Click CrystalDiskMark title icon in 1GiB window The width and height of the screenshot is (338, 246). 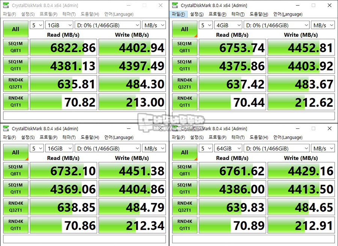(x=6, y=5)
